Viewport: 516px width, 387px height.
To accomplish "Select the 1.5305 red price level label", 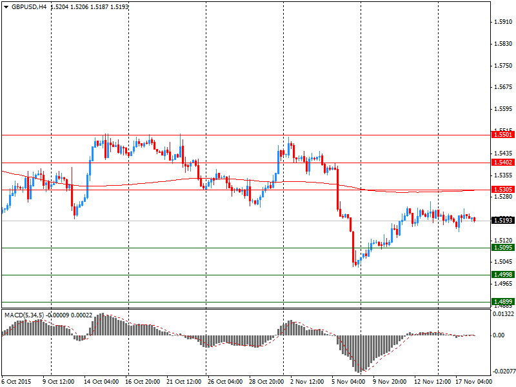I will (x=503, y=189).
